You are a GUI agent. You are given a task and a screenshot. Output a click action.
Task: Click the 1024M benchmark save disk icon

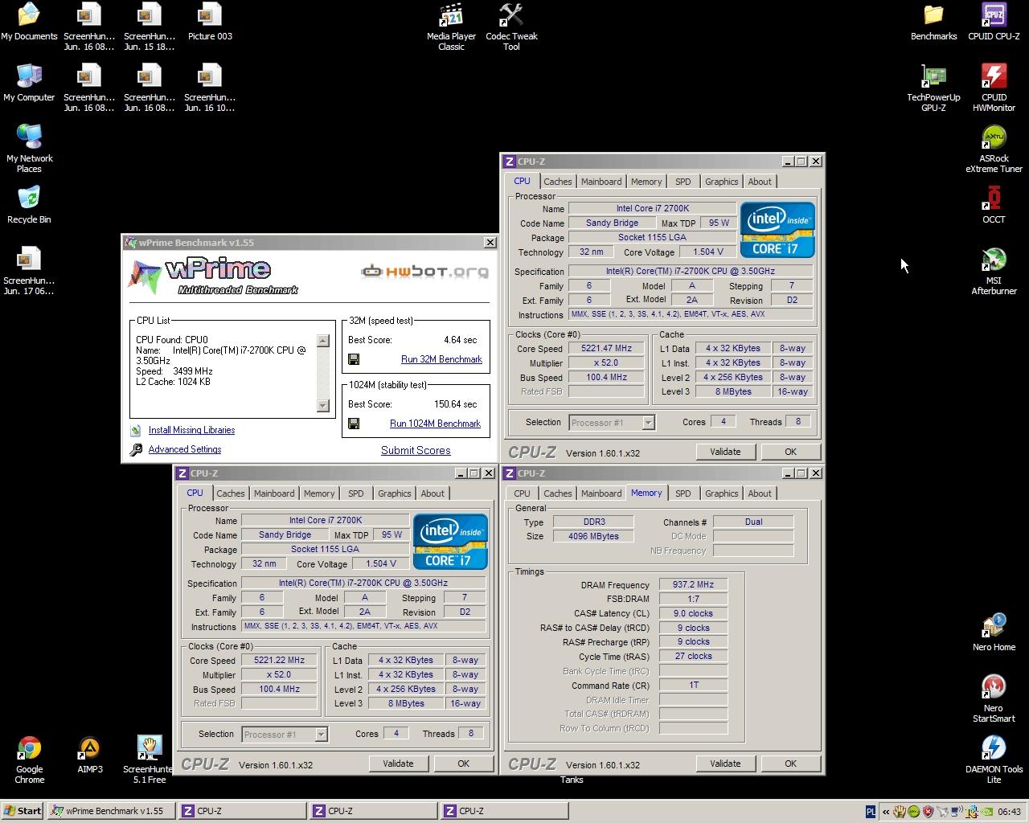coord(354,424)
